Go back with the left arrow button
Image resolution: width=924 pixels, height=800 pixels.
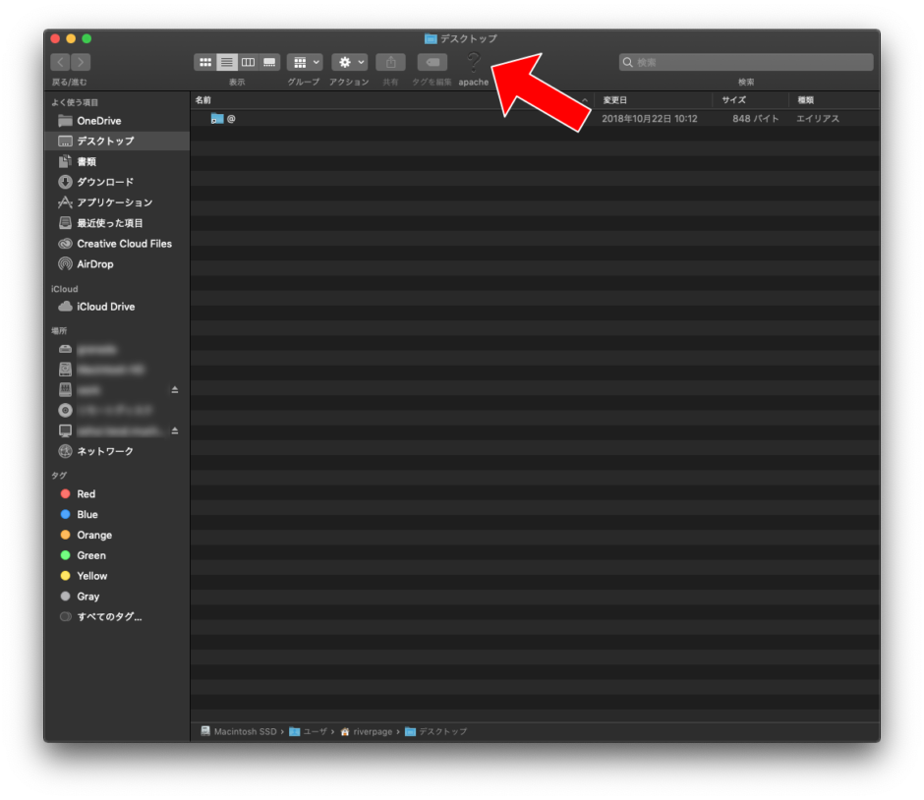pos(60,62)
